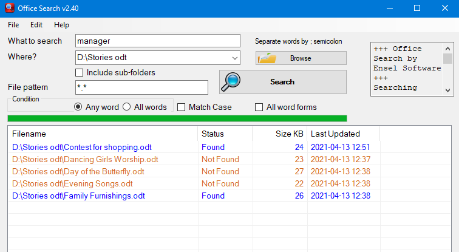
Task: Toggle the Match Case checkbox
Action: [x=181, y=107]
